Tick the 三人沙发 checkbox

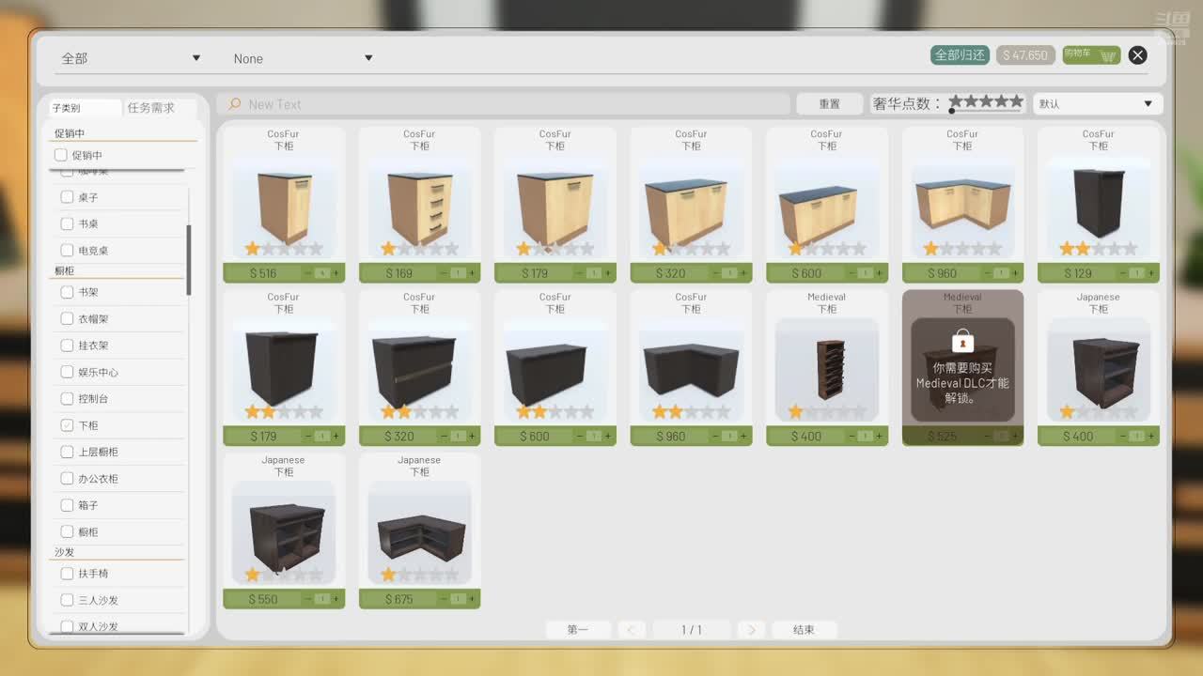point(67,600)
